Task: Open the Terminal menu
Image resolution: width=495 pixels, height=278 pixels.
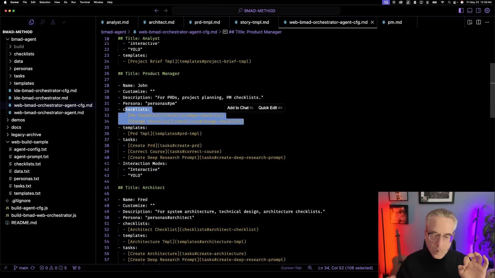Action: pyautogui.click(x=85, y=2)
